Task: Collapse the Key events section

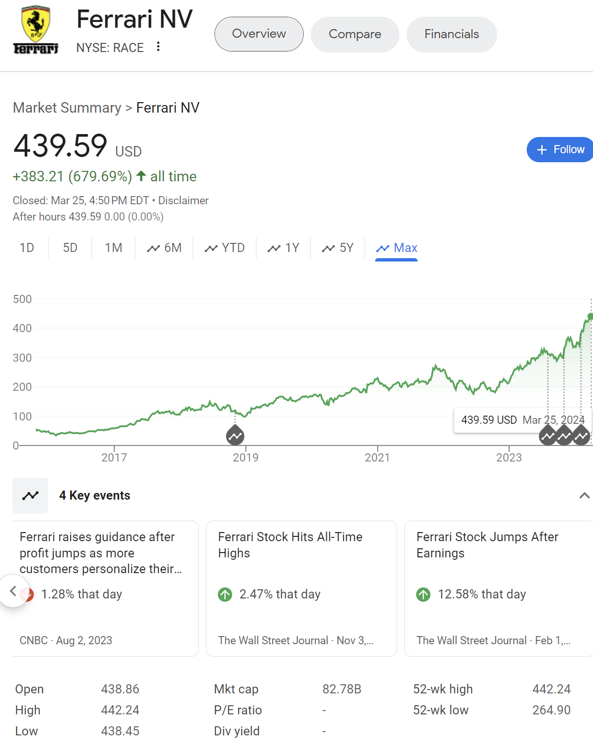Action: 584,495
